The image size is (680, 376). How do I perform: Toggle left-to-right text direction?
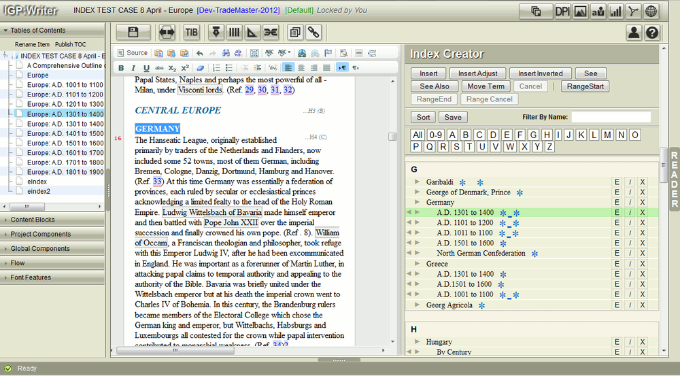pyautogui.click(x=342, y=68)
